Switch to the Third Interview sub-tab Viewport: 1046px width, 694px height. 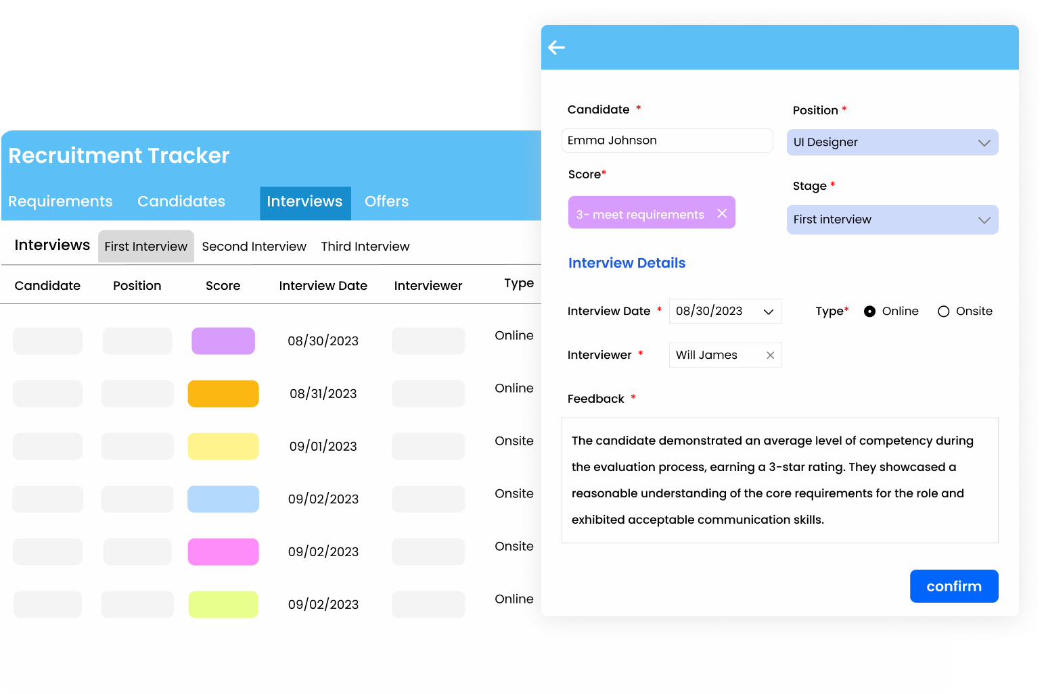(365, 247)
